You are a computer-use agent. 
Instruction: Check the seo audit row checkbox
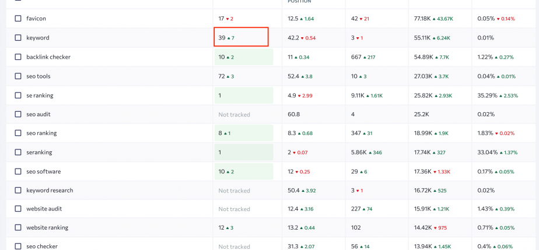click(x=18, y=114)
